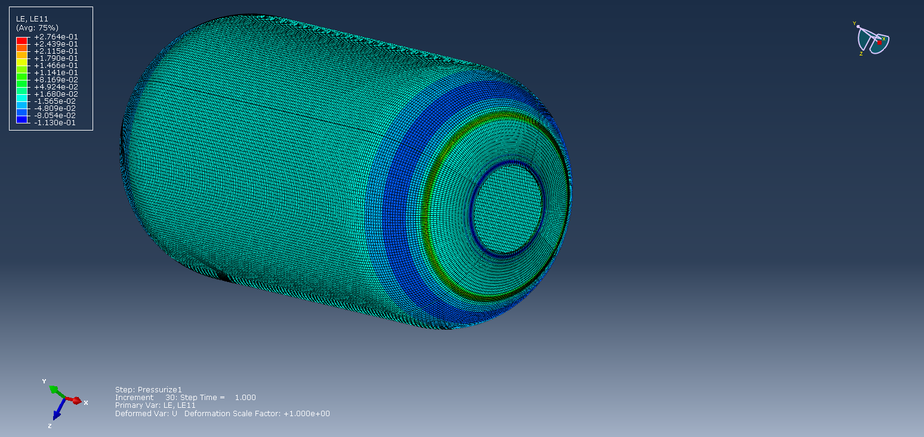
Task: Click the red X arrow on the viewport triad
Action: [76, 400]
